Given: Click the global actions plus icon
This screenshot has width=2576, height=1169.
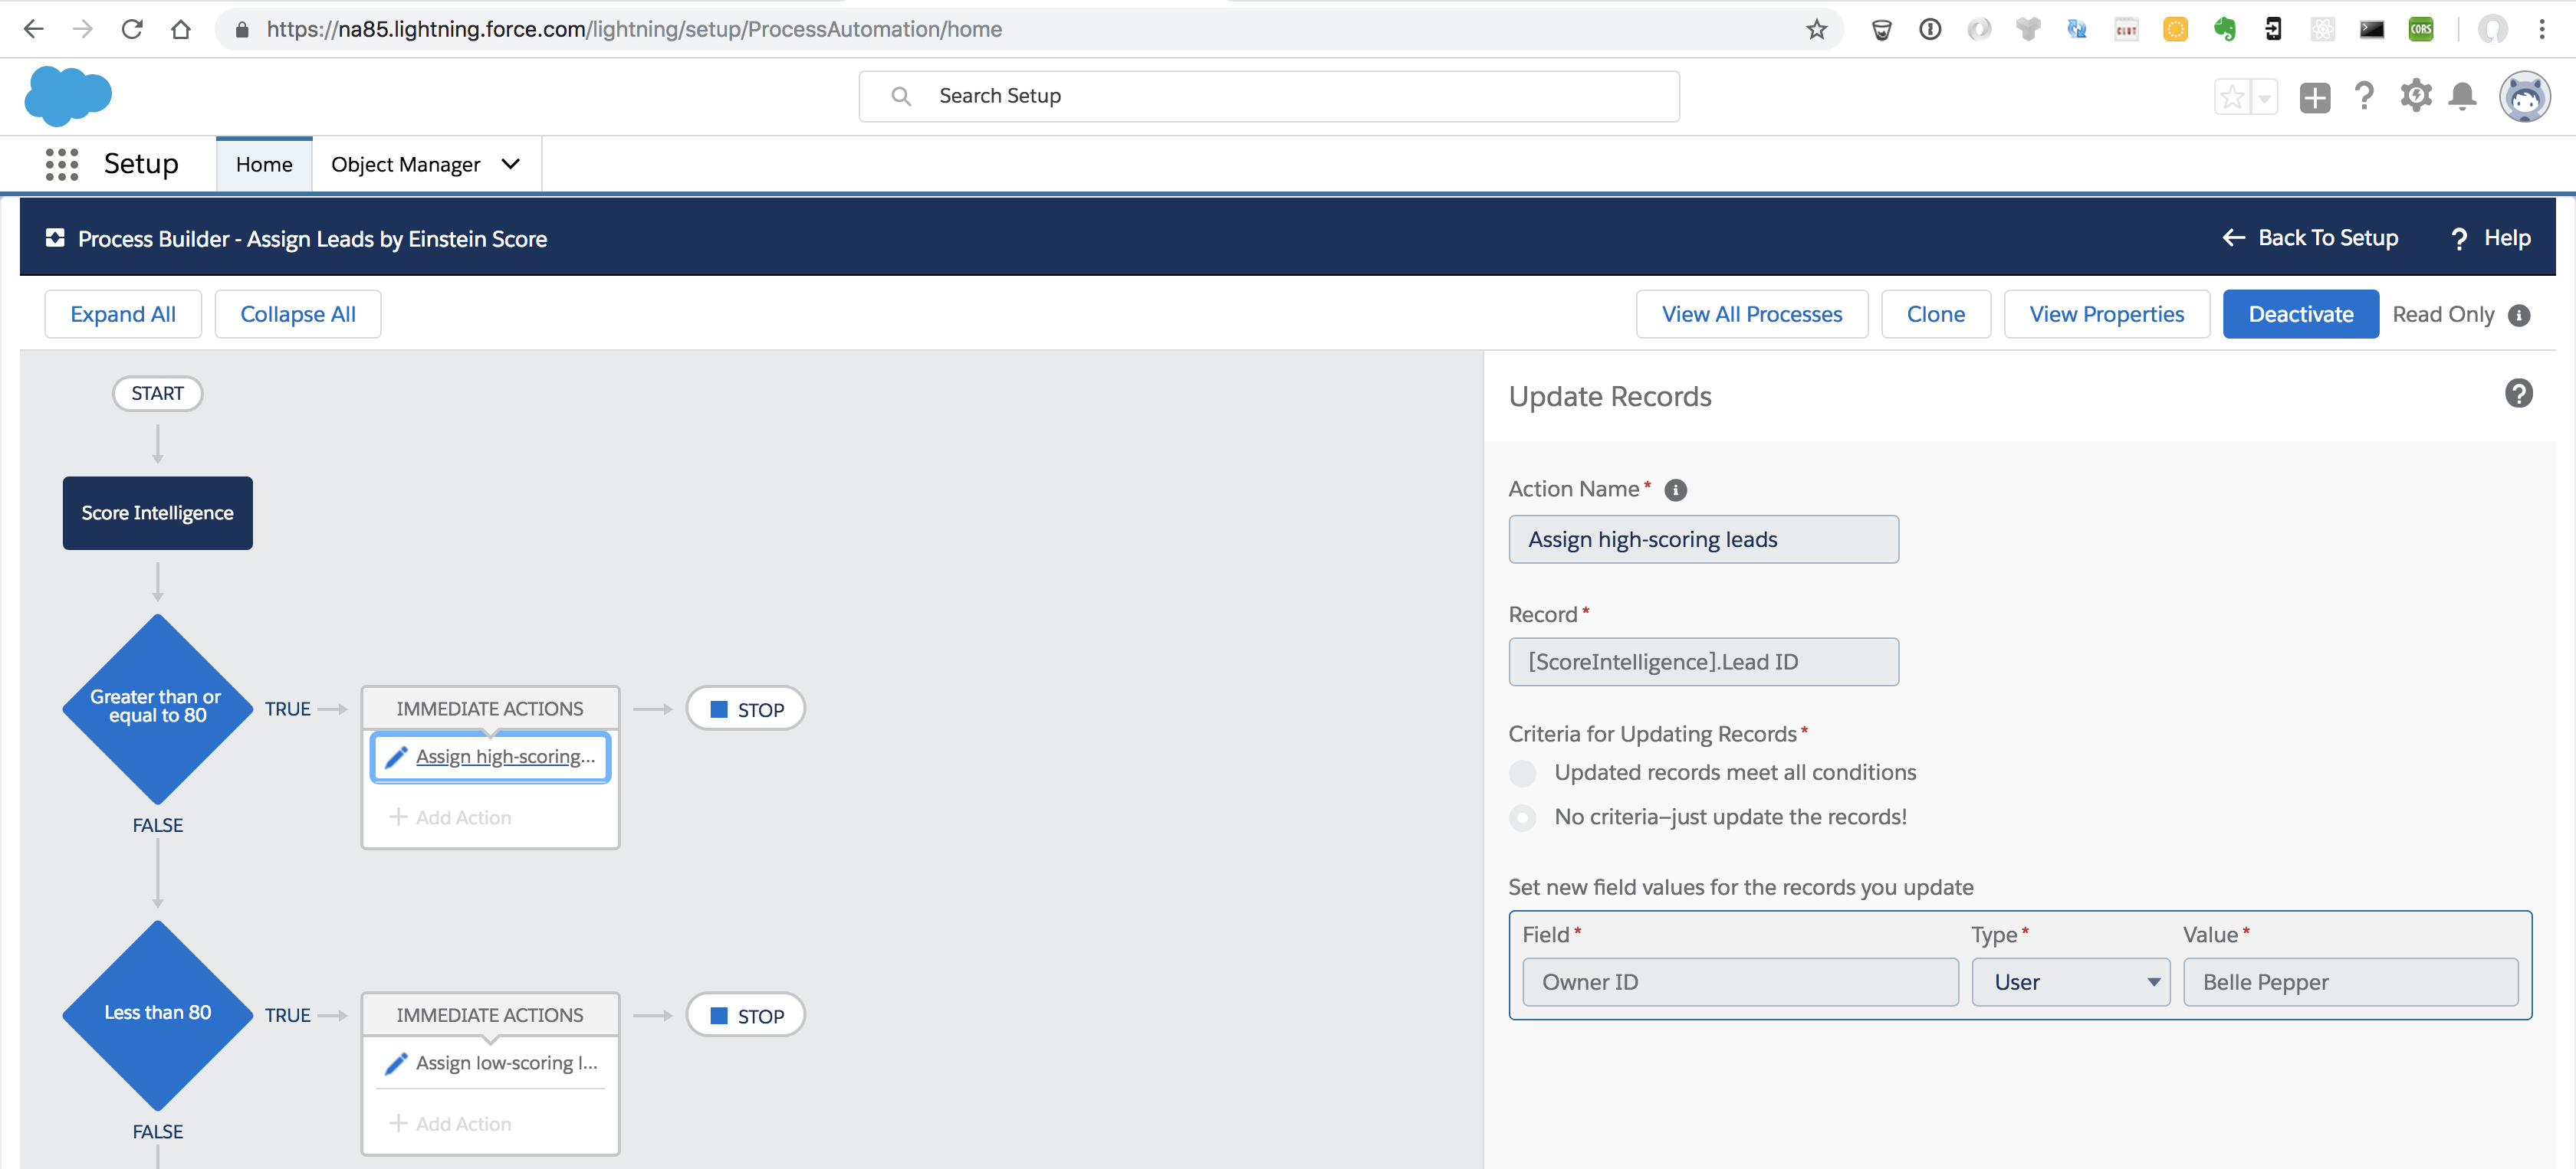Looking at the screenshot, I should [2314, 97].
